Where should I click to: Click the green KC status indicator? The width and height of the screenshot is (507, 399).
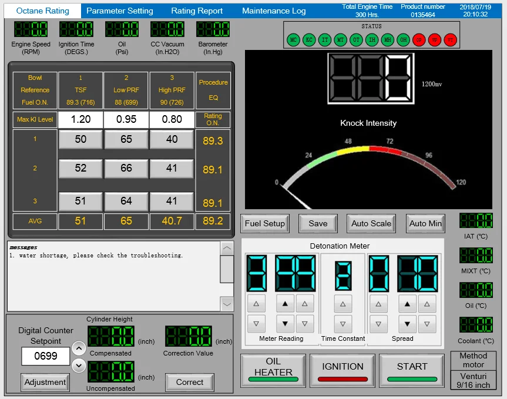(x=309, y=40)
